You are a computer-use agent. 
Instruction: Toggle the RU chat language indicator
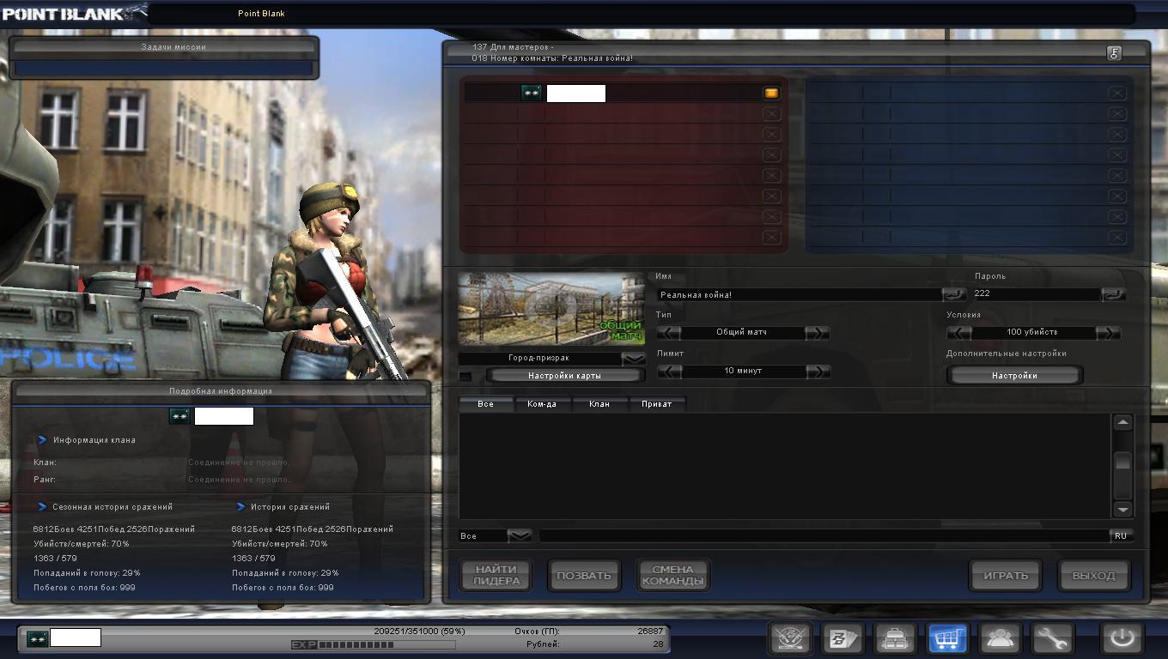tap(1120, 535)
